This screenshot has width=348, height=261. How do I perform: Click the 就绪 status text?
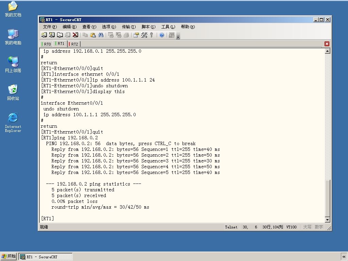(x=44, y=227)
